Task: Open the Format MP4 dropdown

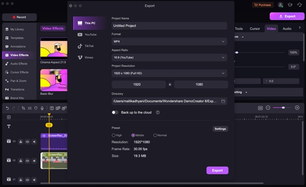Action: click(x=169, y=41)
